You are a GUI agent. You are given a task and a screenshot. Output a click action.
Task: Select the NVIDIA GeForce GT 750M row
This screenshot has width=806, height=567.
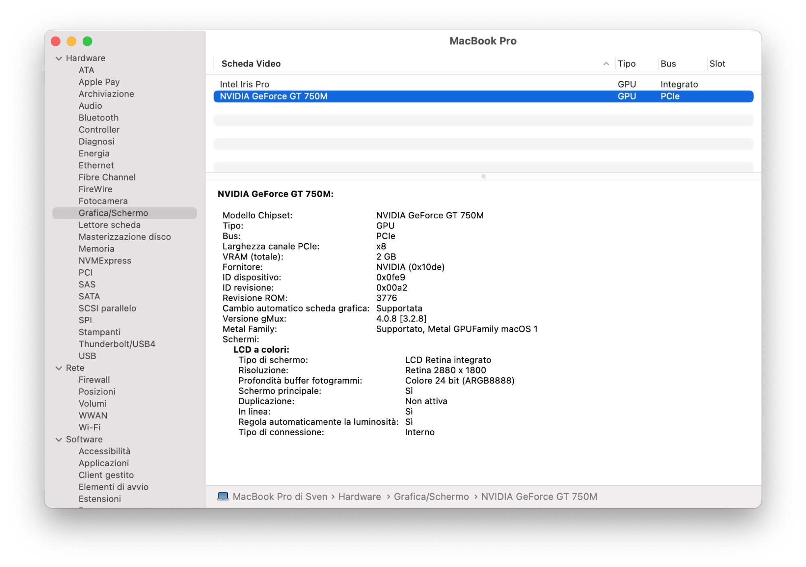click(274, 96)
